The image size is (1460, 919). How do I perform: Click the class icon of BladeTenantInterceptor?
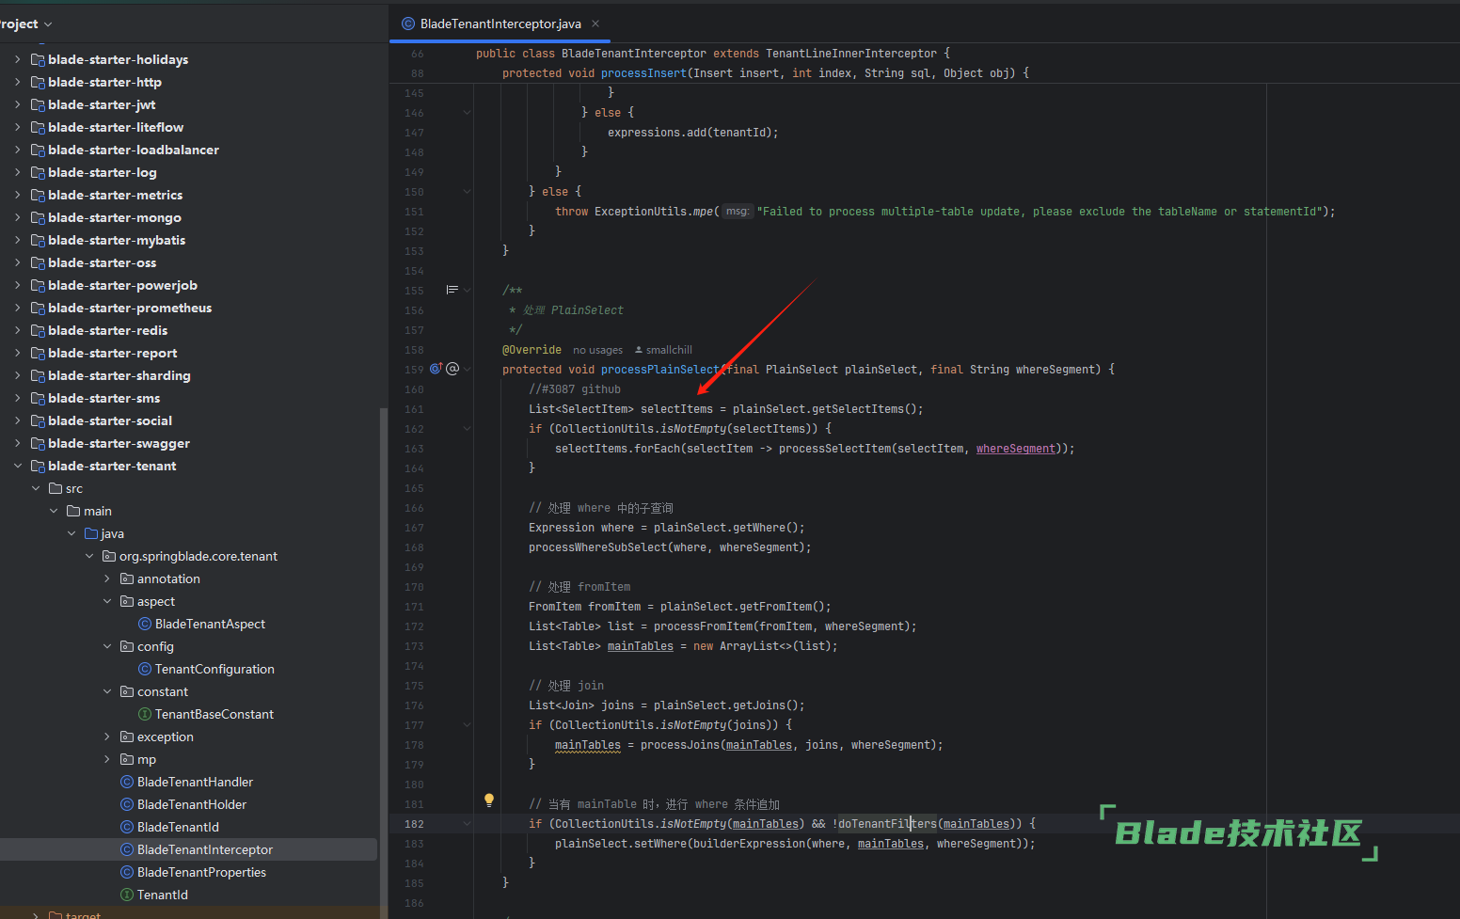127,849
